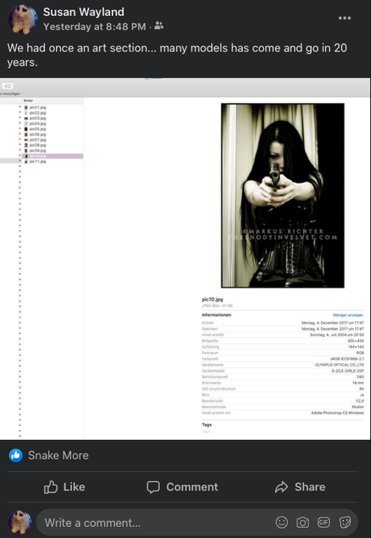Click the 'Sonntag, 4. Juli 2004' date value
371x538 pixels.
click(337, 335)
